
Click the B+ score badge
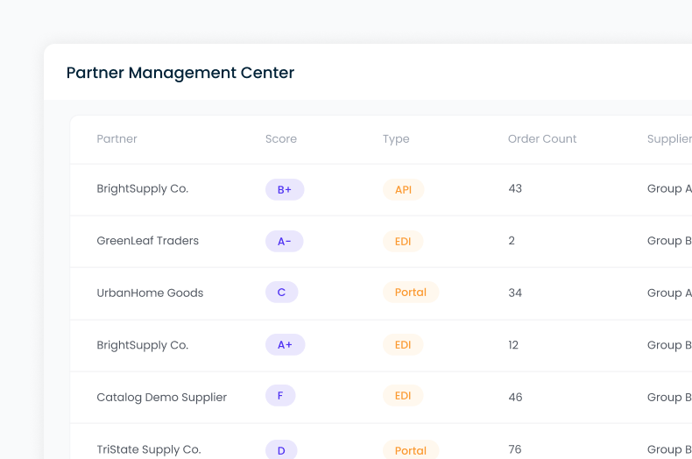[284, 189]
